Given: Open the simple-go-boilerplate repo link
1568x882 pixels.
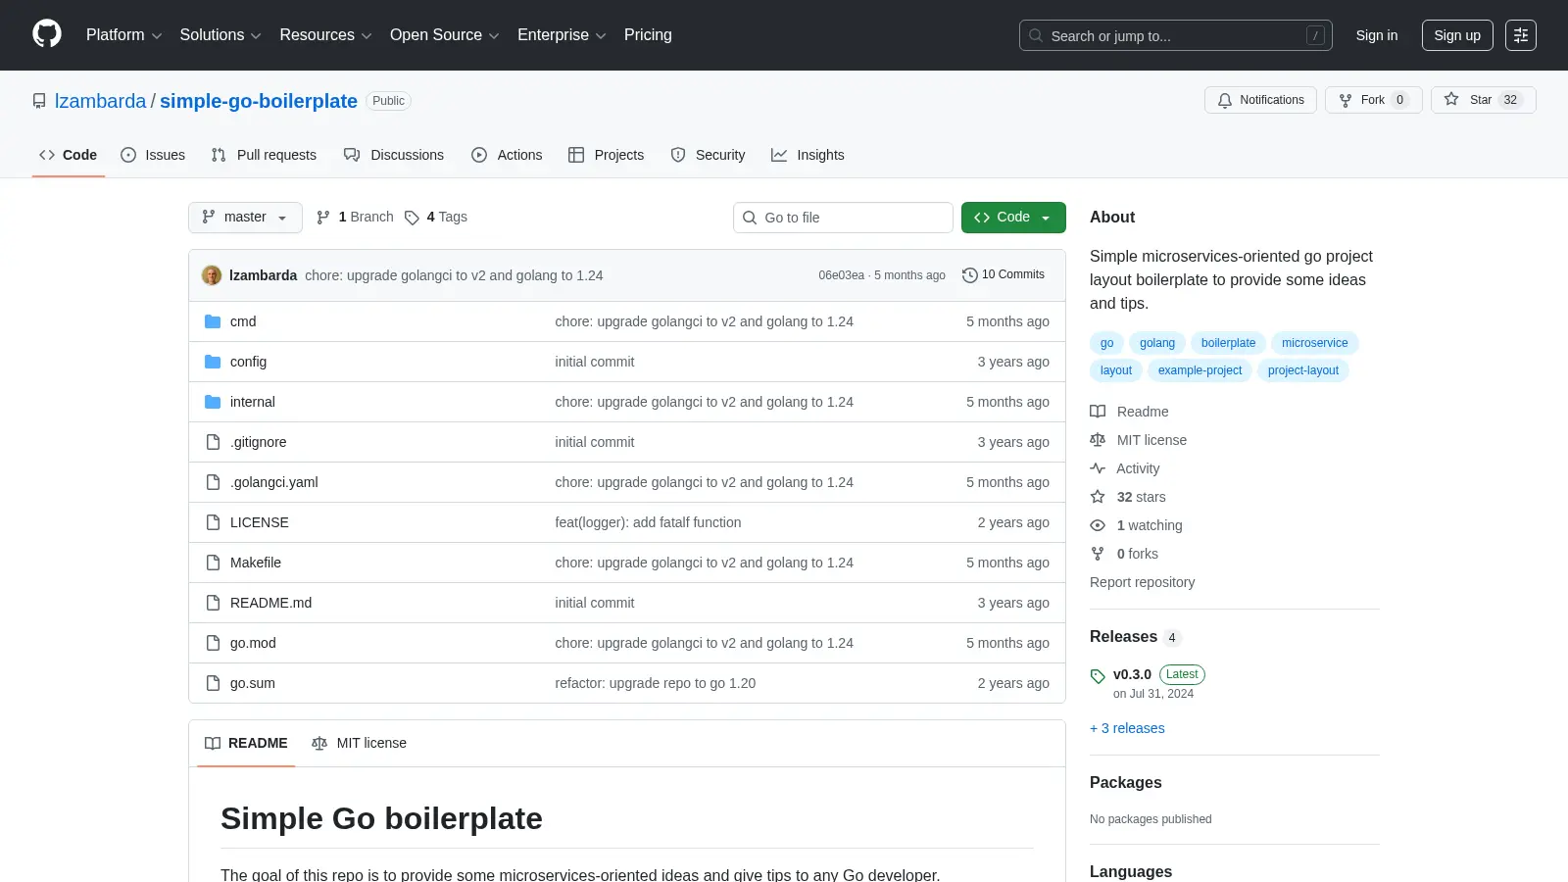Looking at the screenshot, I should coord(259,101).
